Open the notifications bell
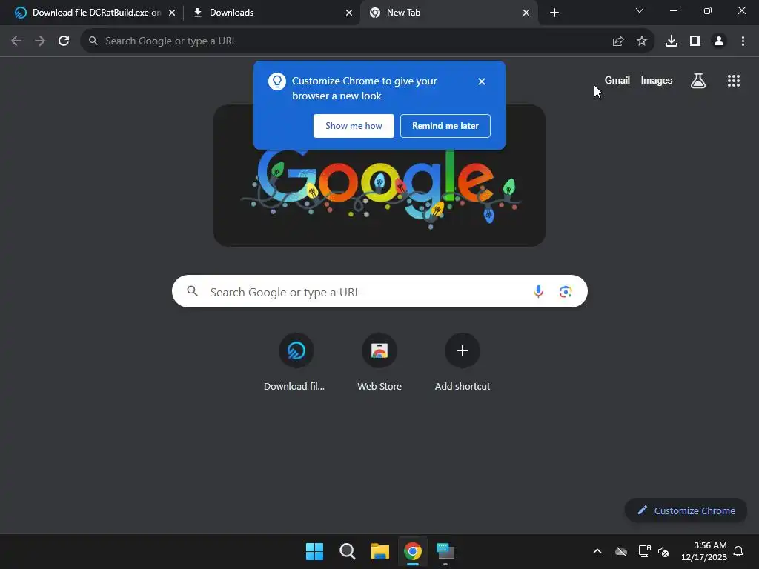 coord(739,551)
